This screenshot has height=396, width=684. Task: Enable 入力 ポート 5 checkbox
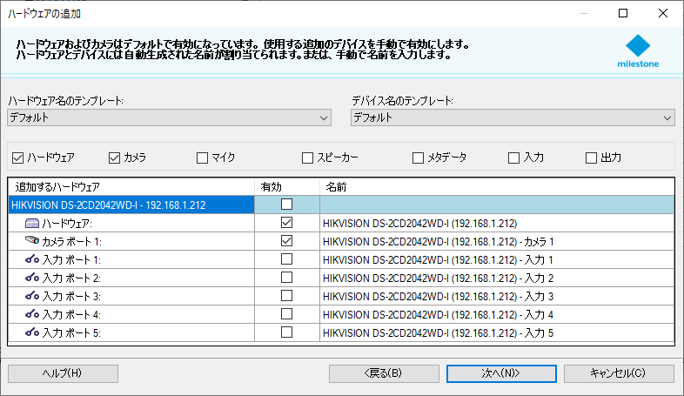pos(286,332)
